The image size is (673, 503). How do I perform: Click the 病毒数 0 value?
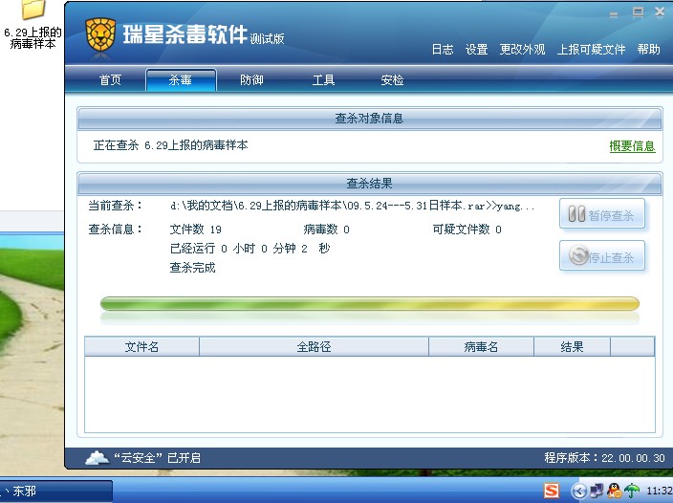pyautogui.click(x=327, y=230)
